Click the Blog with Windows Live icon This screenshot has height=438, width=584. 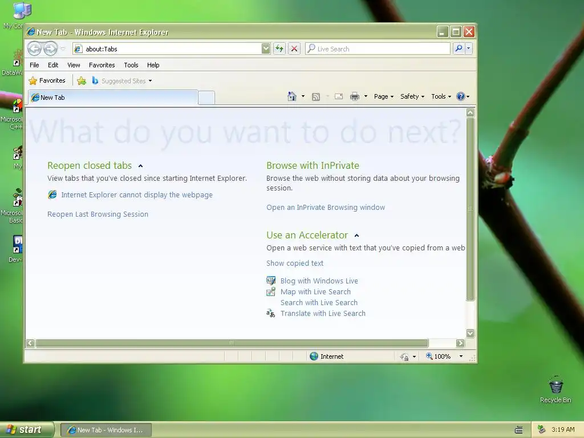coord(271,281)
